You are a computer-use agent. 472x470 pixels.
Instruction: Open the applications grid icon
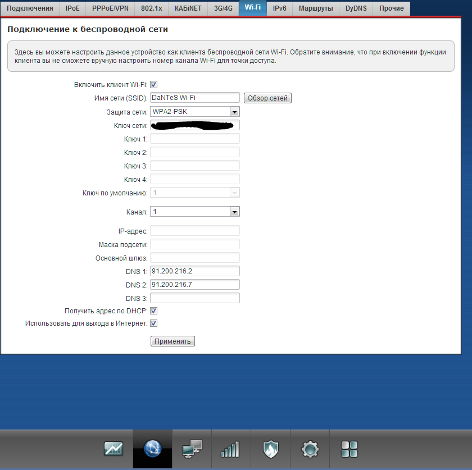[x=349, y=449]
